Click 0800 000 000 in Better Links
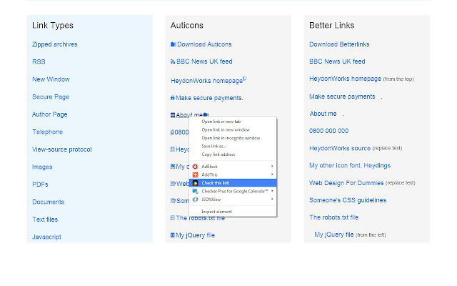The height and width of the screenshot is (286, 457). click(x=328, y=131)
